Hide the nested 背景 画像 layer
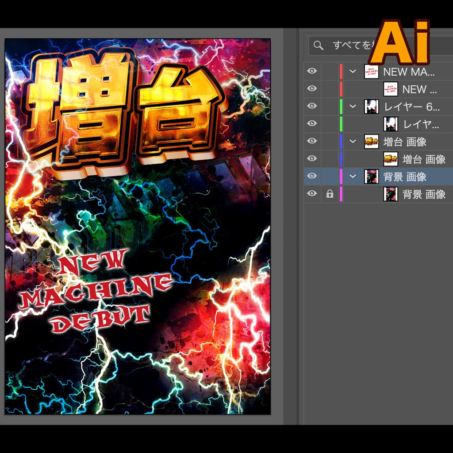453x453 pixels. (311, 194)
